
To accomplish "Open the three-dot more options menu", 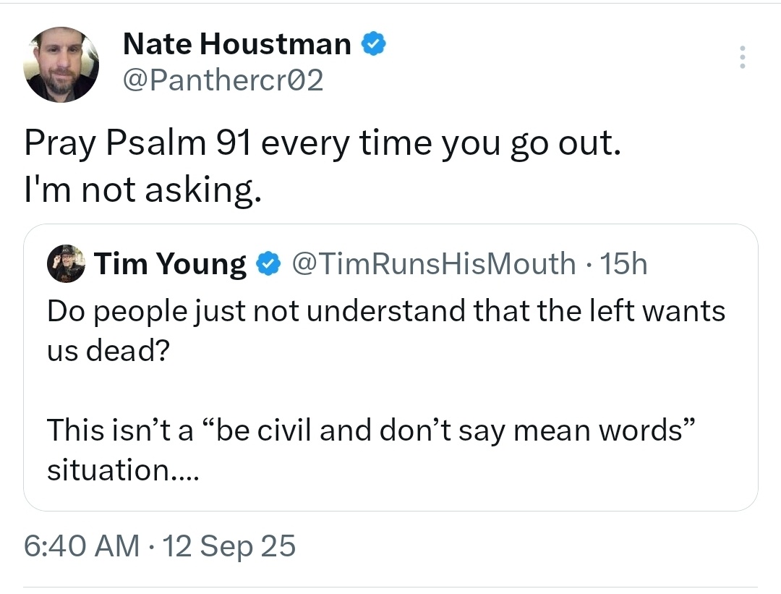I will [x=742, y=57].
